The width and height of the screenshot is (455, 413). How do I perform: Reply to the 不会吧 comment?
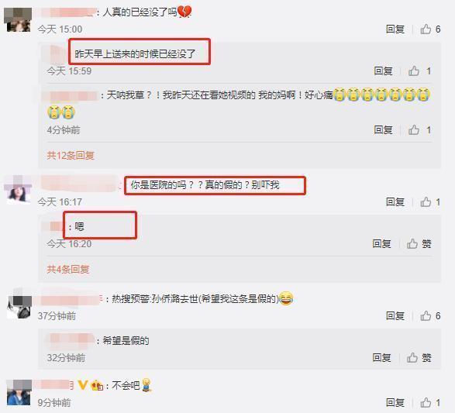(x=395, y=403)
